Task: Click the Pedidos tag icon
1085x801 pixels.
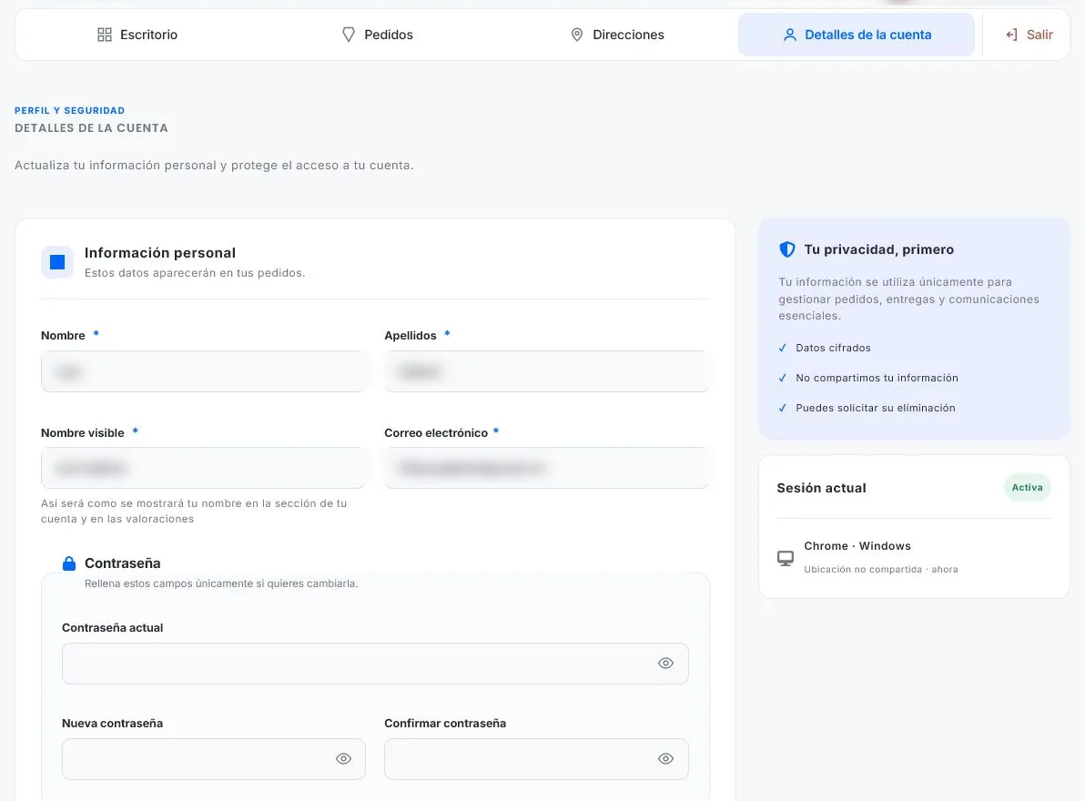Action: (x=349, y=35)
